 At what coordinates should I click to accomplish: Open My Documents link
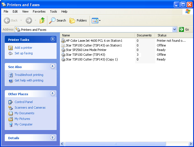[24, 113]
